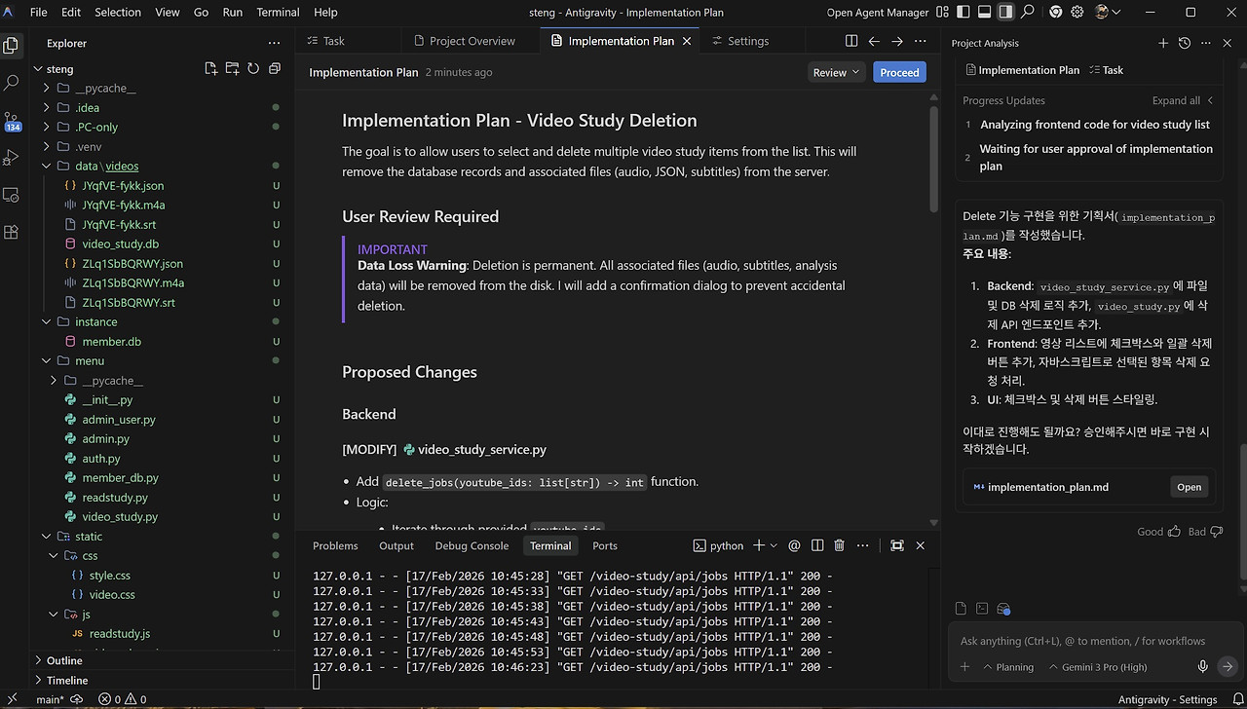Split the editor to the right

[x=851, y=41]
